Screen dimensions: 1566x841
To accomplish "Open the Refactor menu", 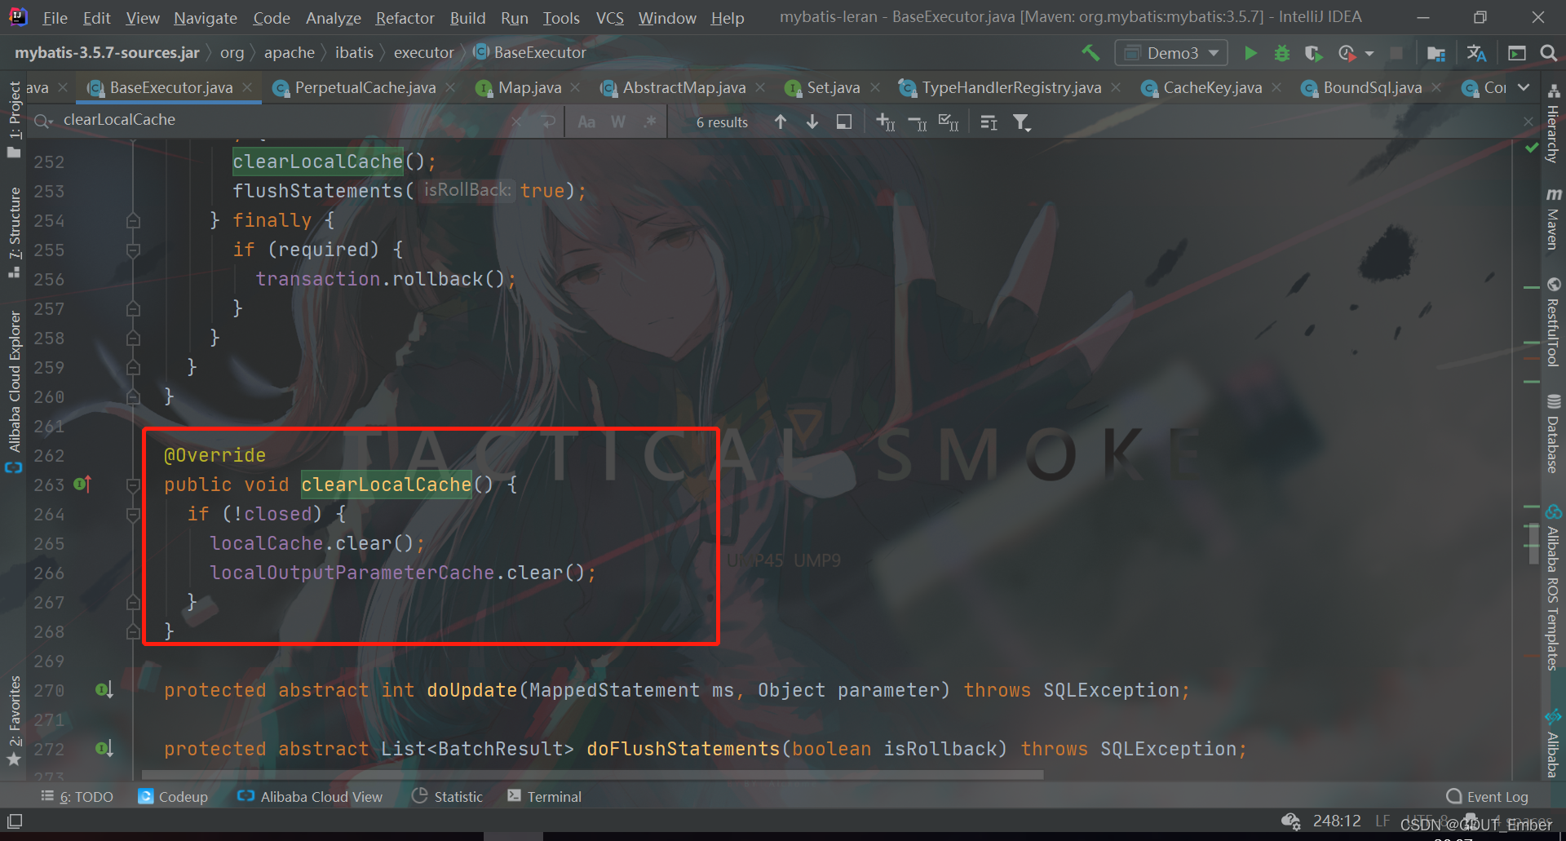I will point(405,18).
